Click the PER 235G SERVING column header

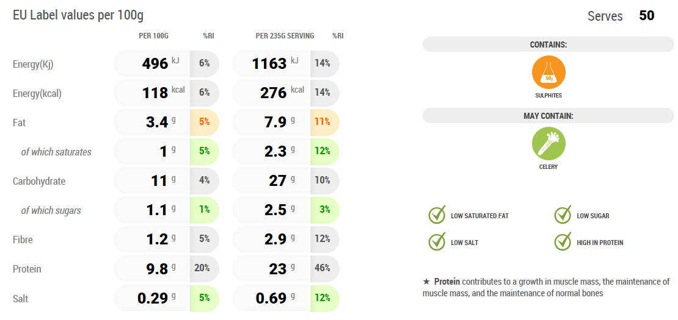[285, 36]
